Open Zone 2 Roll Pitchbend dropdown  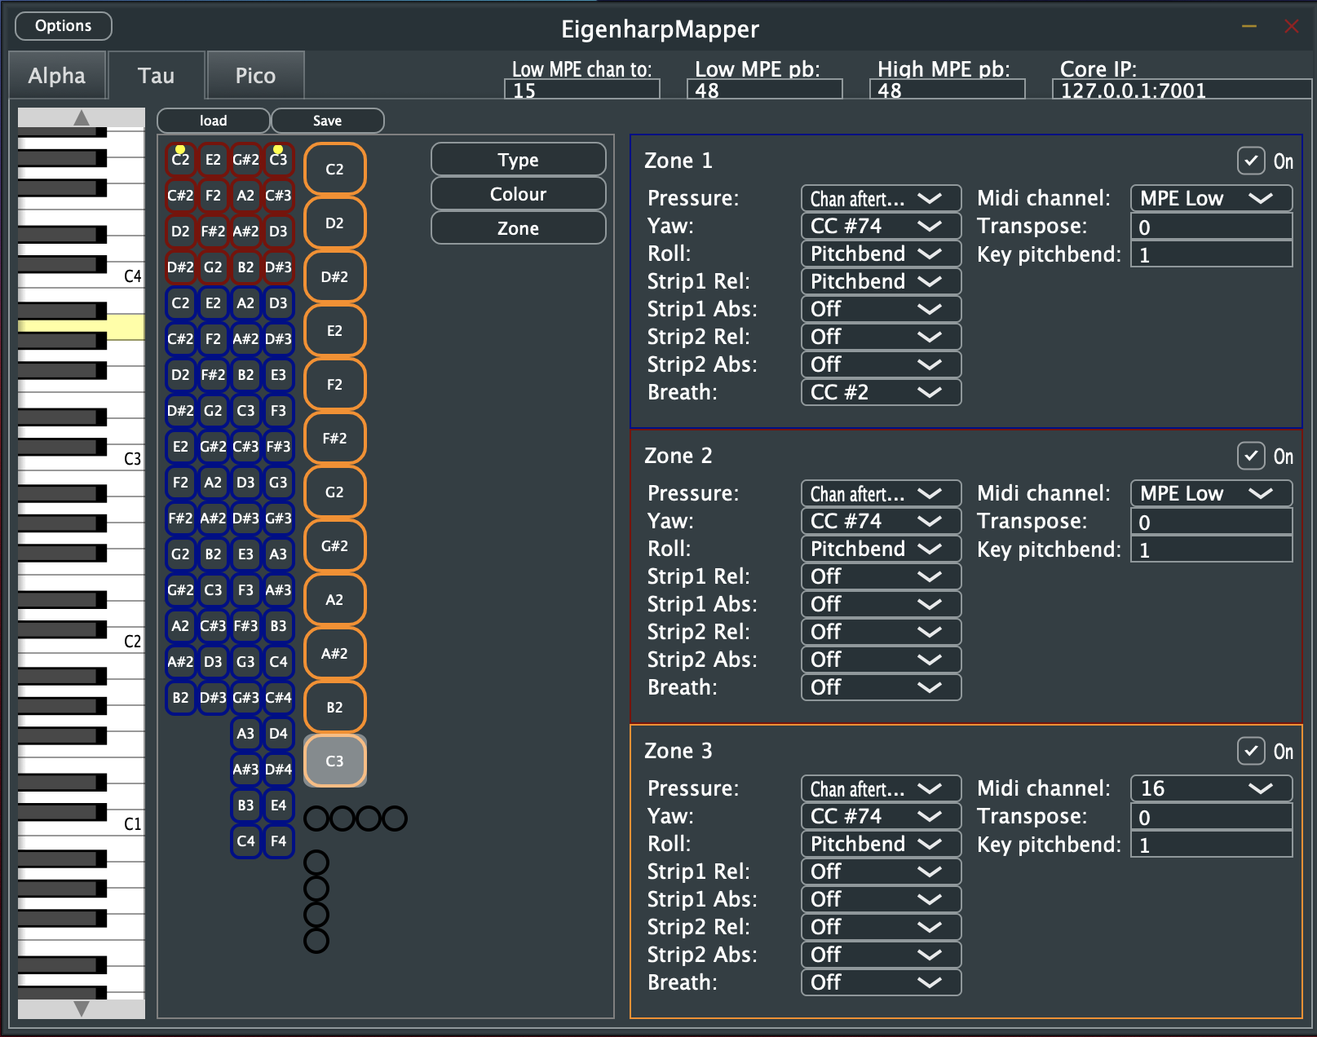point(881,549)
